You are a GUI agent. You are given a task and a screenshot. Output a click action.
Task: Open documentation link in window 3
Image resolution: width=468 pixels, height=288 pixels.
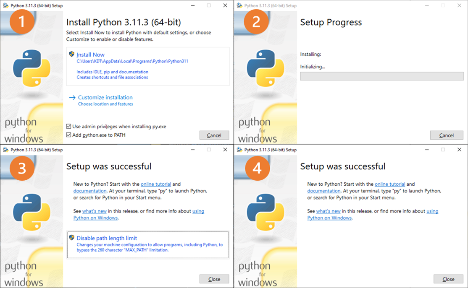90,191
